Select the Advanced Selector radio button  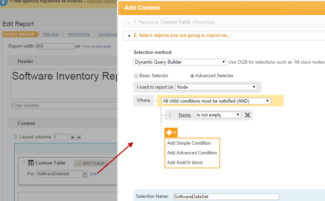[x=192, y=76]
